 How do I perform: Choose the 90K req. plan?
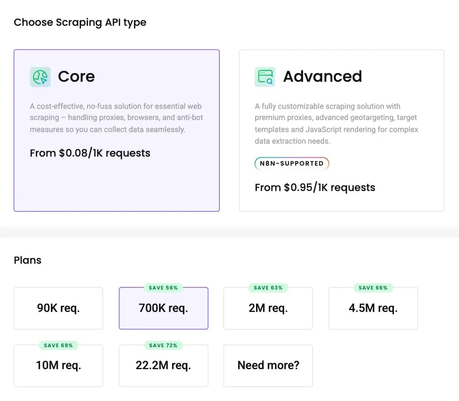[x=59, y=308]
